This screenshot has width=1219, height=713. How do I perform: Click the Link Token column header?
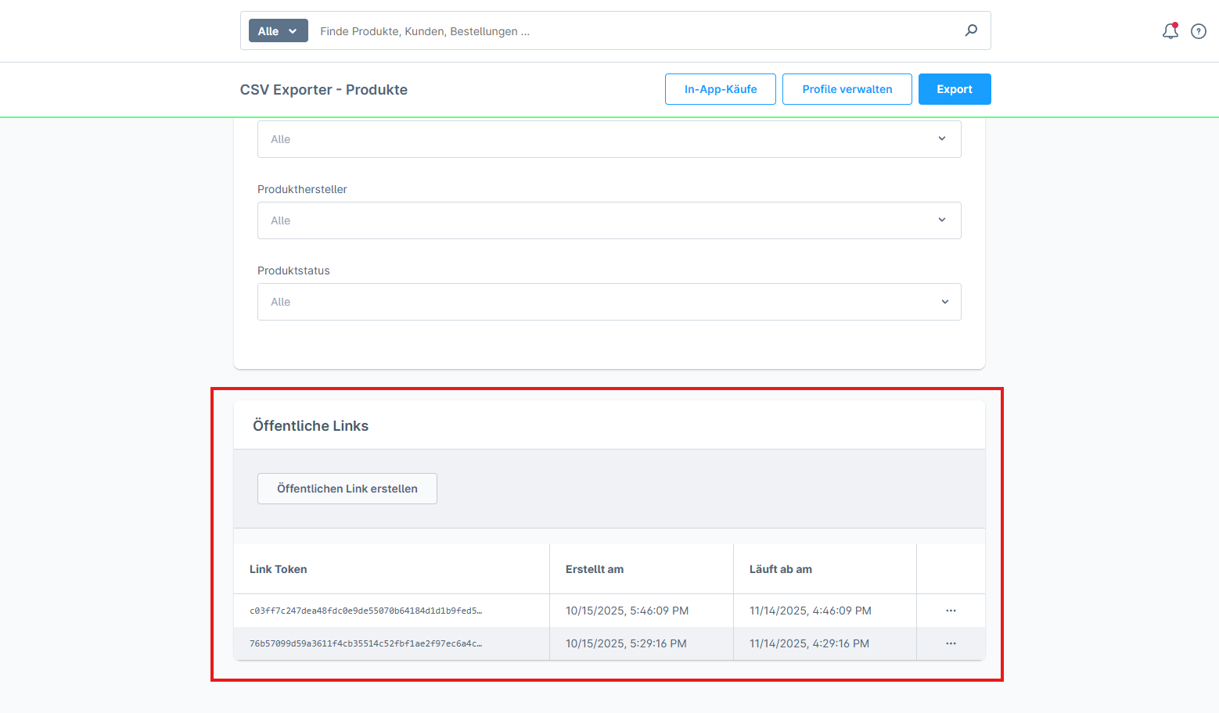tap(279, 569)
